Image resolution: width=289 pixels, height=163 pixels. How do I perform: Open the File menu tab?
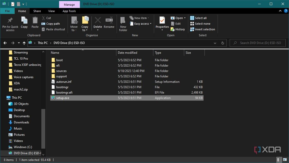(7, 11)
